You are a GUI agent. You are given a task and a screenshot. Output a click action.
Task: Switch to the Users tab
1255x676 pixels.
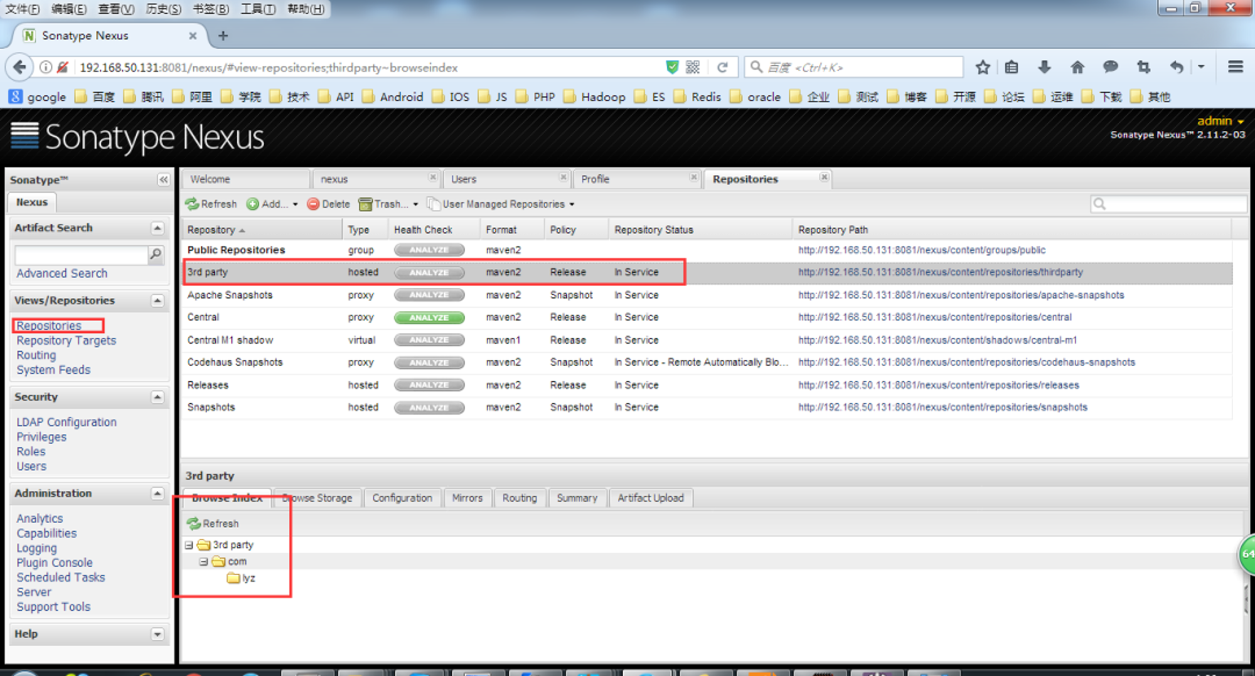pos(507,179)
